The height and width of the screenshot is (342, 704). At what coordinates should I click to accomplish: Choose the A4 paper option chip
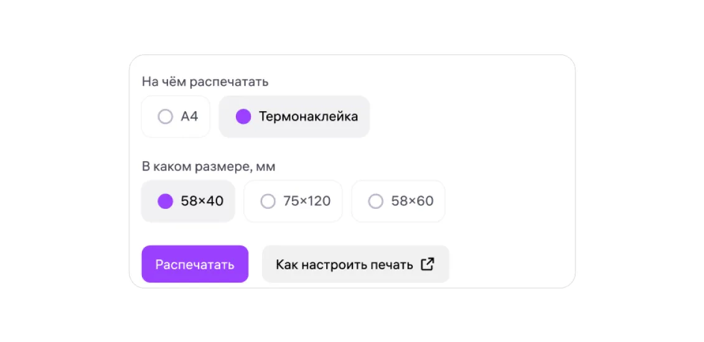coord(176,116)
